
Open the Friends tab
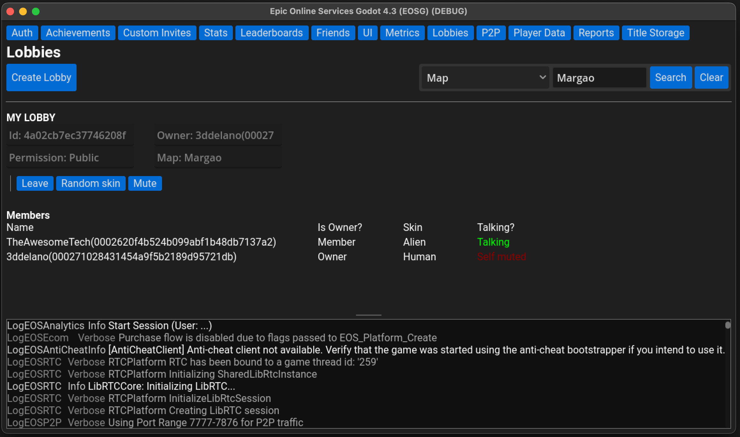tap(333, 33)
